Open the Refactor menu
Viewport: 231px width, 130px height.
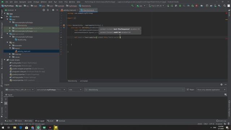pyautogui.click(x=44, y=2)
